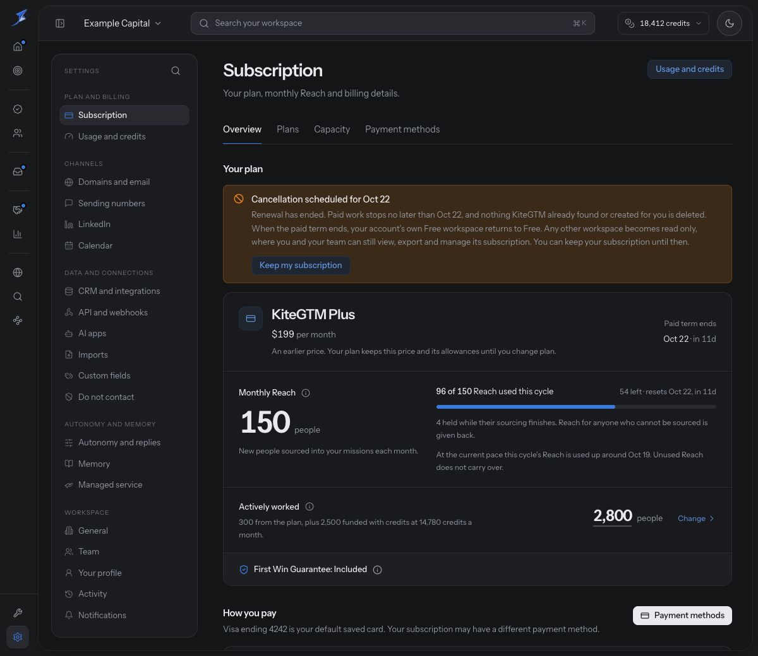The height and width of the screenshot is (656, 758).
Task: Focus the Search your workspace field
Action: pos(392,23)
